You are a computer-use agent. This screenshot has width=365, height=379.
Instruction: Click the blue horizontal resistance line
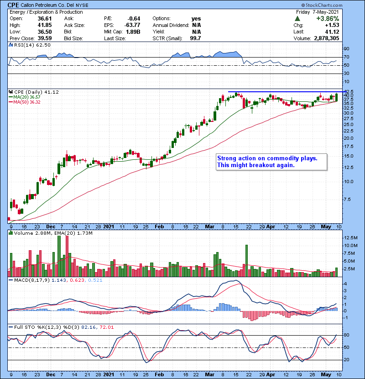pyautogui.click(x=283, y=92)
